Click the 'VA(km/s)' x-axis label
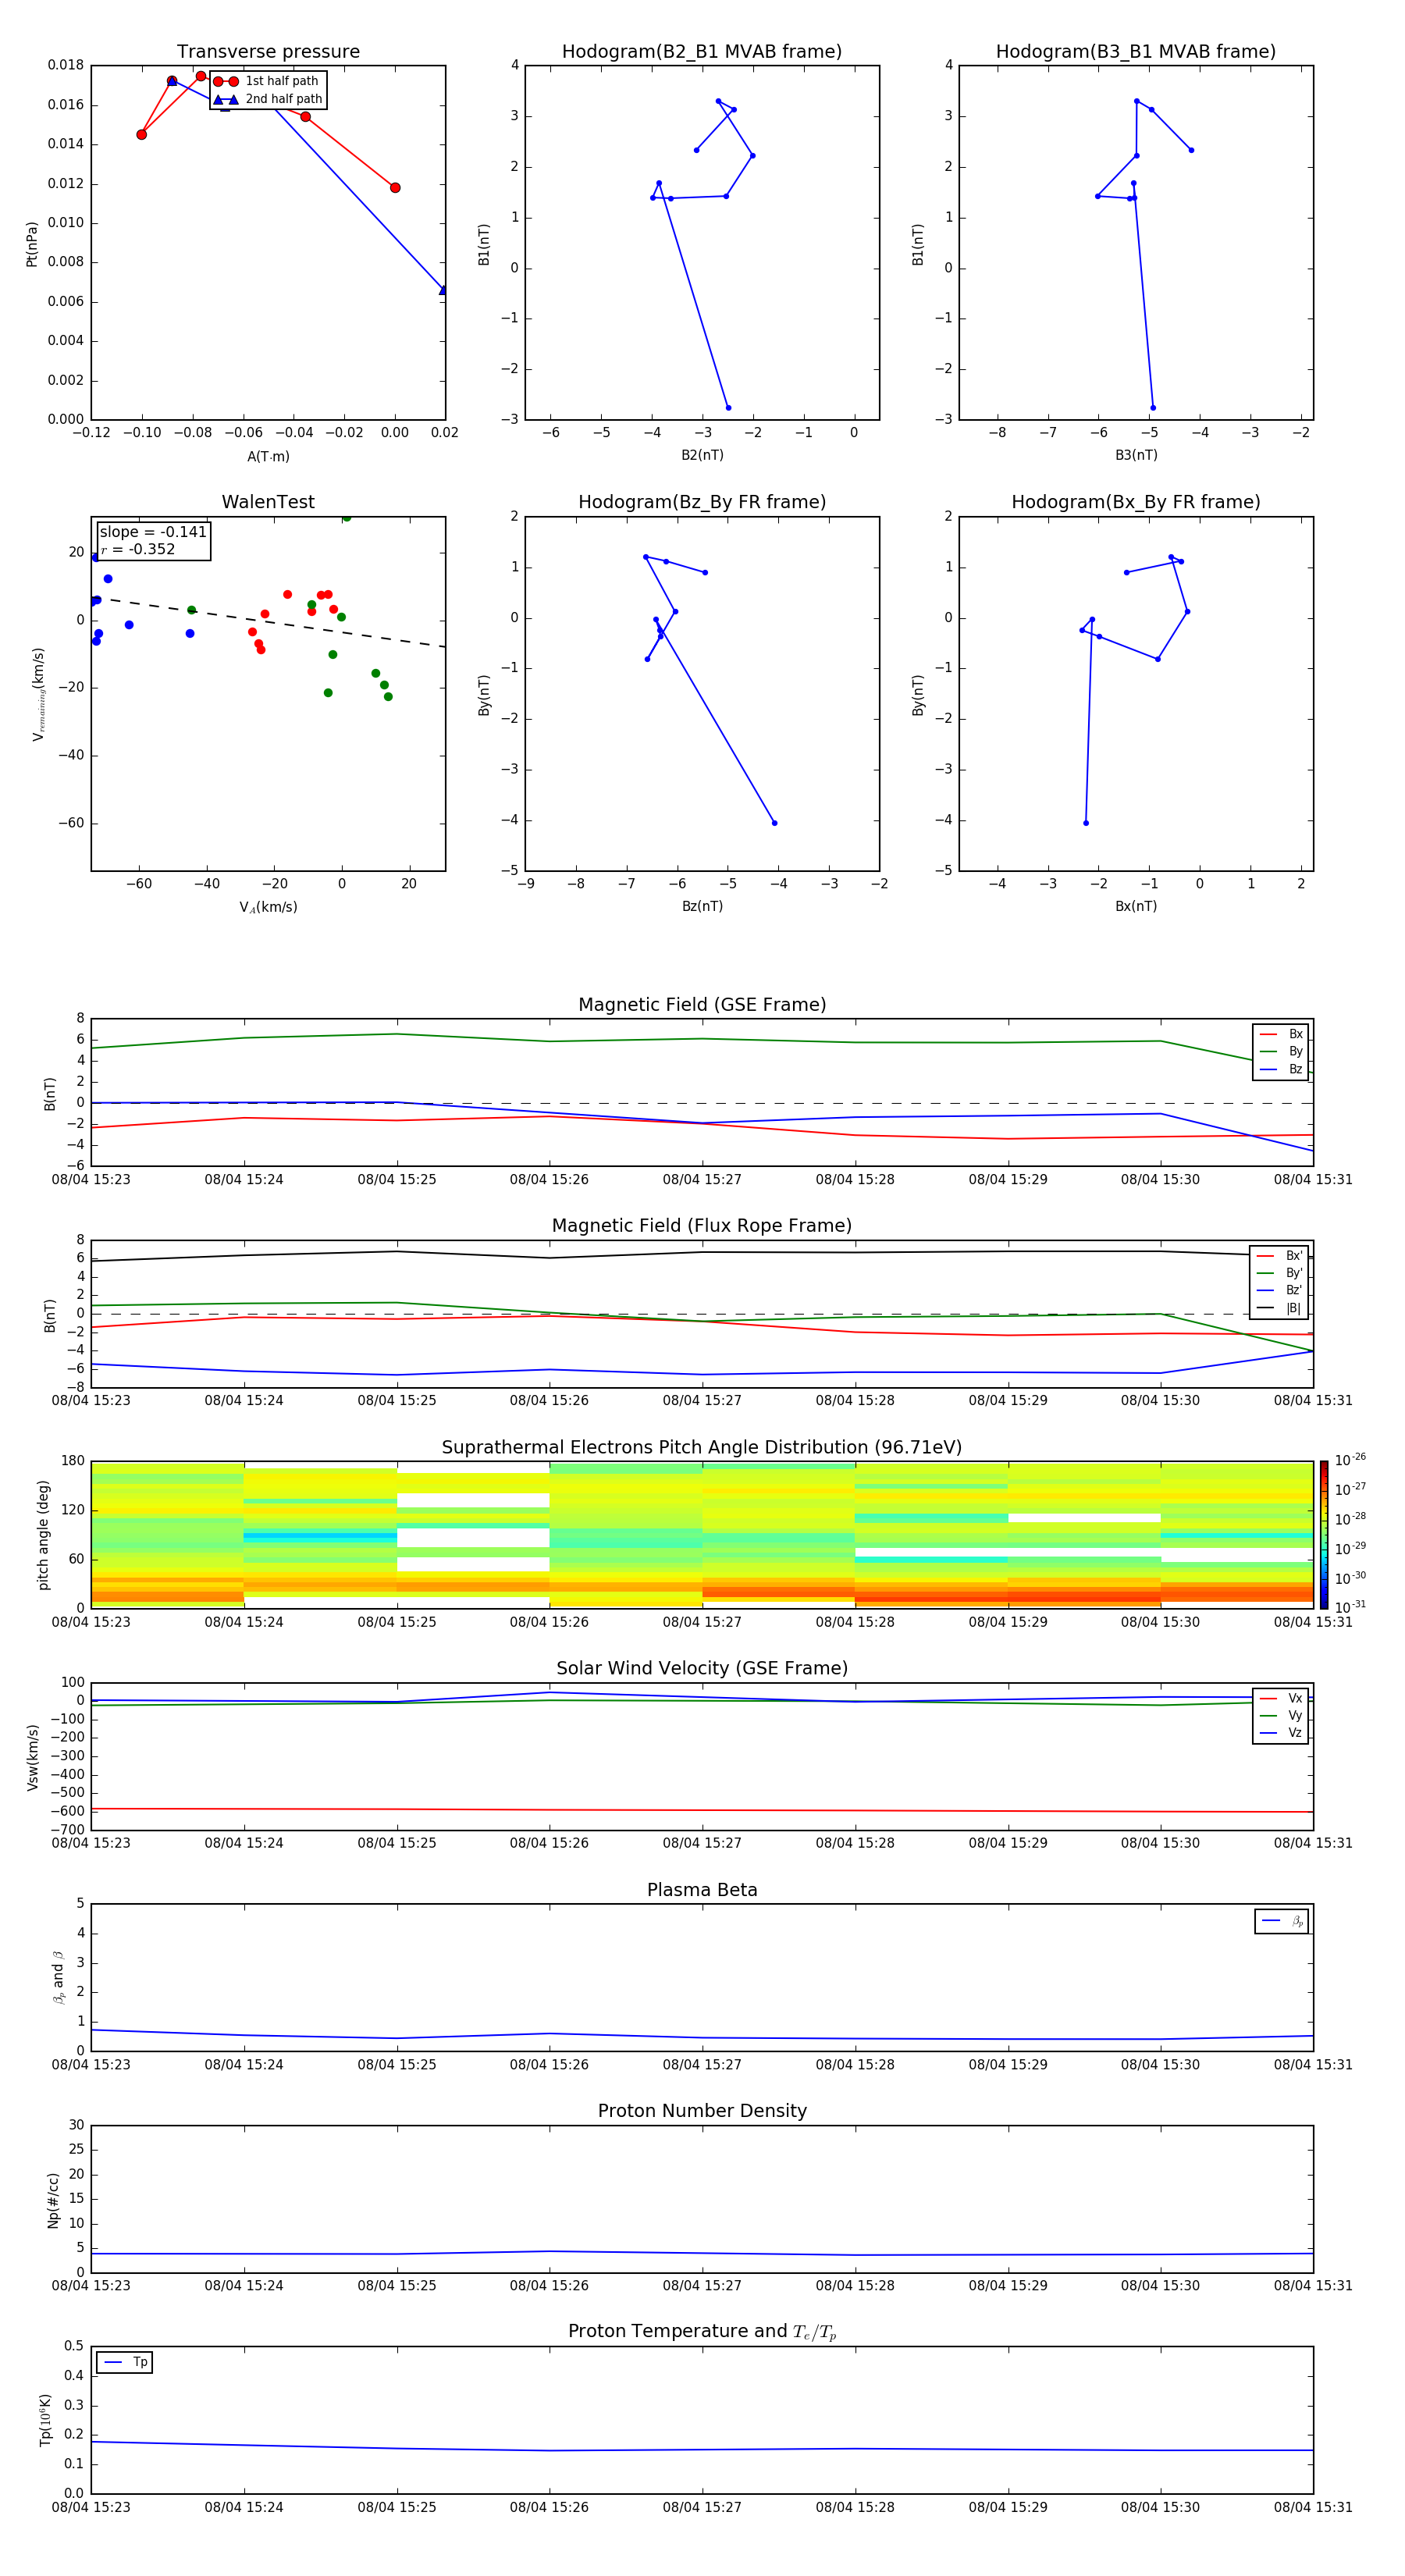Screen dimensions: 1405x2576 268,908
